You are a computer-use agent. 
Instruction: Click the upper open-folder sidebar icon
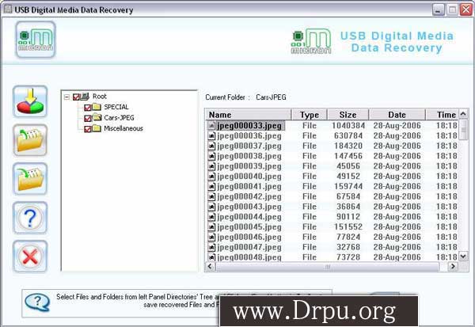click(30, 140)
